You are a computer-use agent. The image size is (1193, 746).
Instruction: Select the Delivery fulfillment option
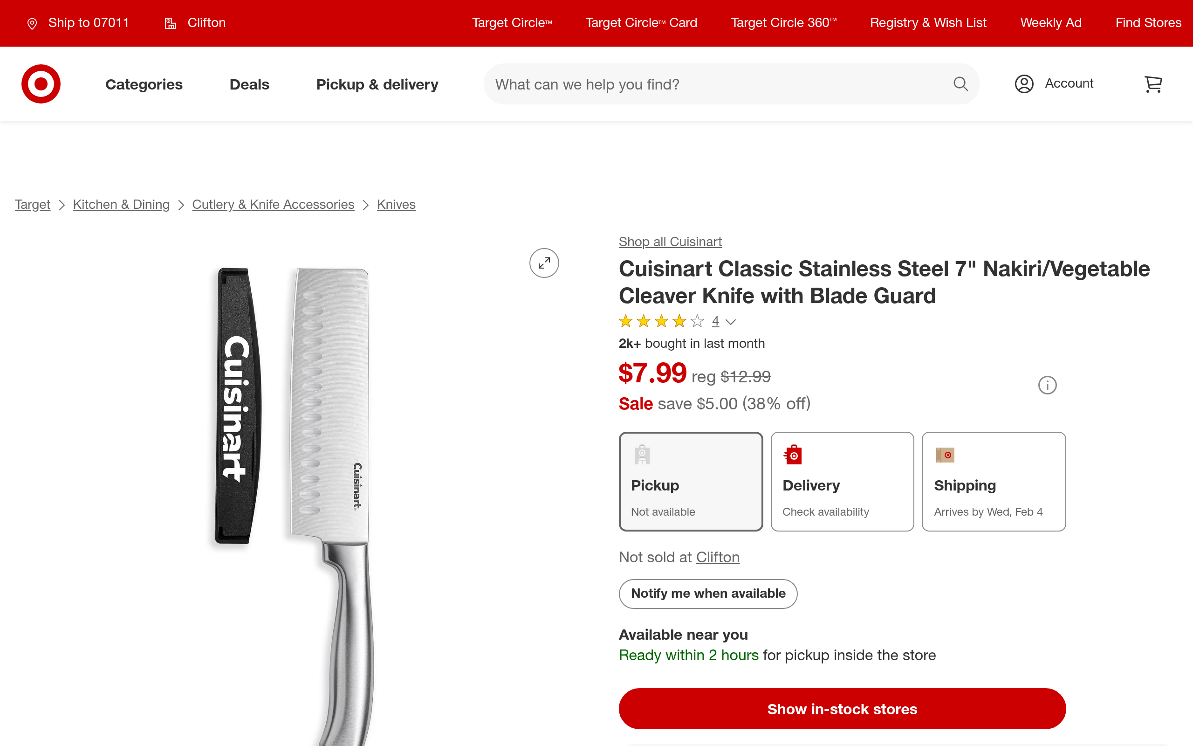842,481
